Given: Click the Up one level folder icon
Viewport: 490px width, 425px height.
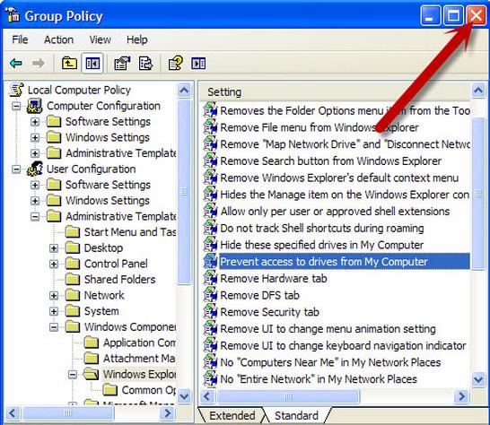Looking at the screenshot, I should pos(69,64).
